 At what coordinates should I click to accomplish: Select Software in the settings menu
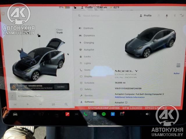click(x=89, y=102)
